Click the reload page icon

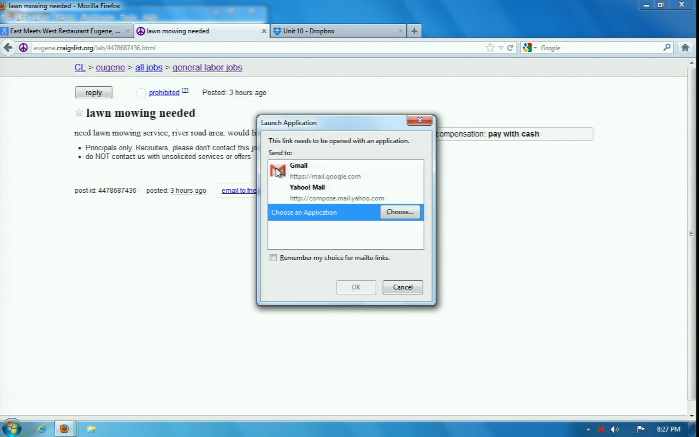click(511, 48)
